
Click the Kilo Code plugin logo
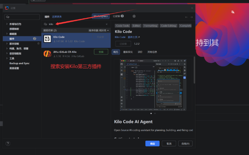pos(47,39)
